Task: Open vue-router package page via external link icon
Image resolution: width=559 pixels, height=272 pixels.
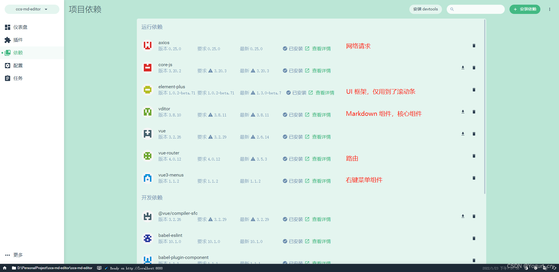Action: click(x=307, y=159)
